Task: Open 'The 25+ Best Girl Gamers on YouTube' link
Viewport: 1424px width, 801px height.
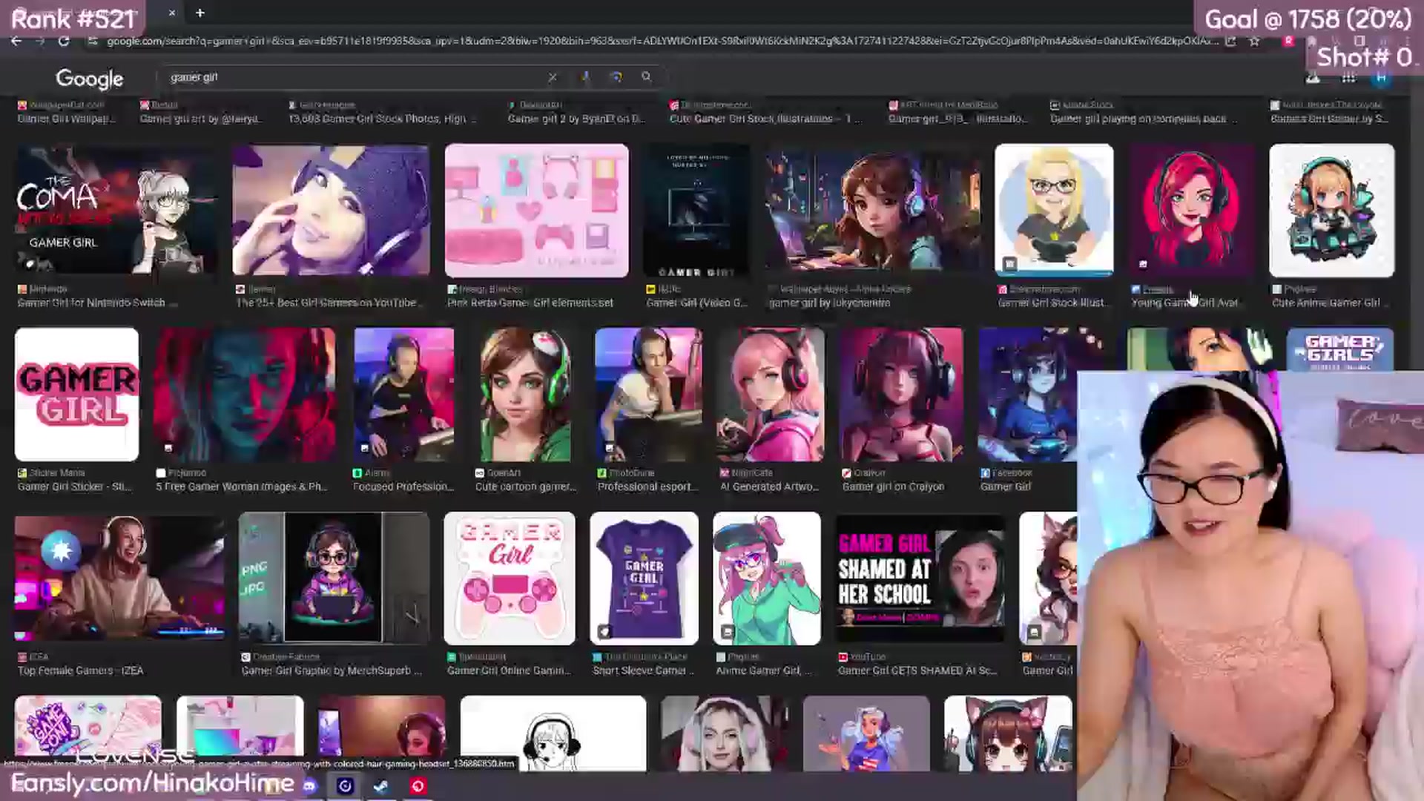Action: point(330,303)
